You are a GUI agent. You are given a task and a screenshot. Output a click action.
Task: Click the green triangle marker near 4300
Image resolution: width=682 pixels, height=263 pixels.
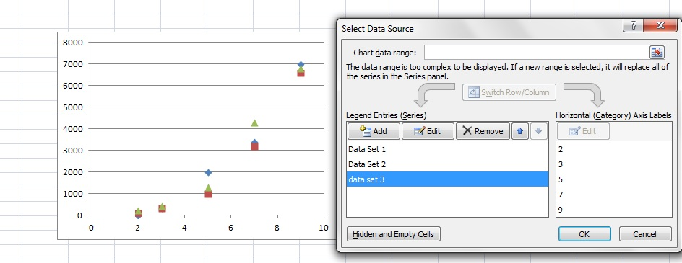coord(254,122)
